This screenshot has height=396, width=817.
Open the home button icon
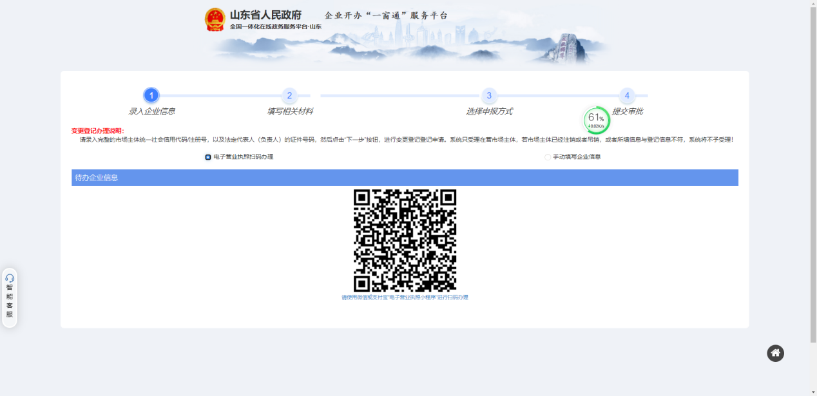point(776,353)
